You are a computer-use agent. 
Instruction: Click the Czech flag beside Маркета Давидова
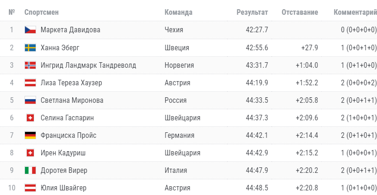[x=30, y=30]
